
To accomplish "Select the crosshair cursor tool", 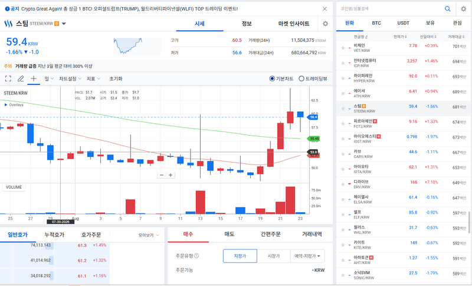I will click(x=34, y=78).
